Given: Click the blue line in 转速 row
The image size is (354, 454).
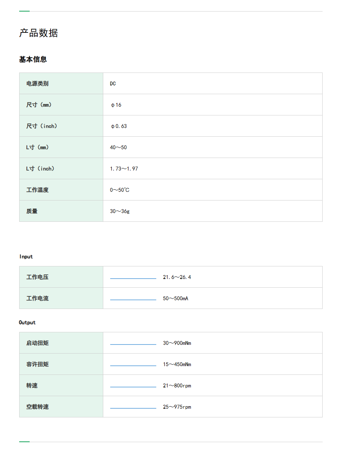Looking at the screenshot, I should tap(133, 387).
